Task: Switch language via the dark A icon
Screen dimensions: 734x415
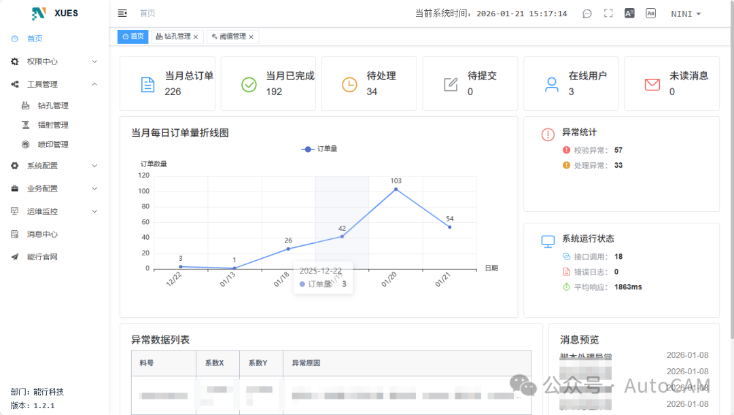Action: coord(629,13)
